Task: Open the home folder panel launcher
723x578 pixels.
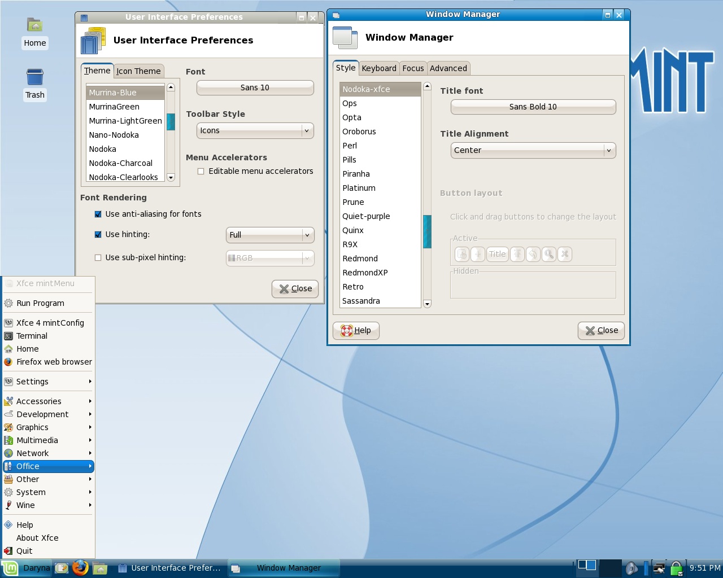Action: [100, 568]
